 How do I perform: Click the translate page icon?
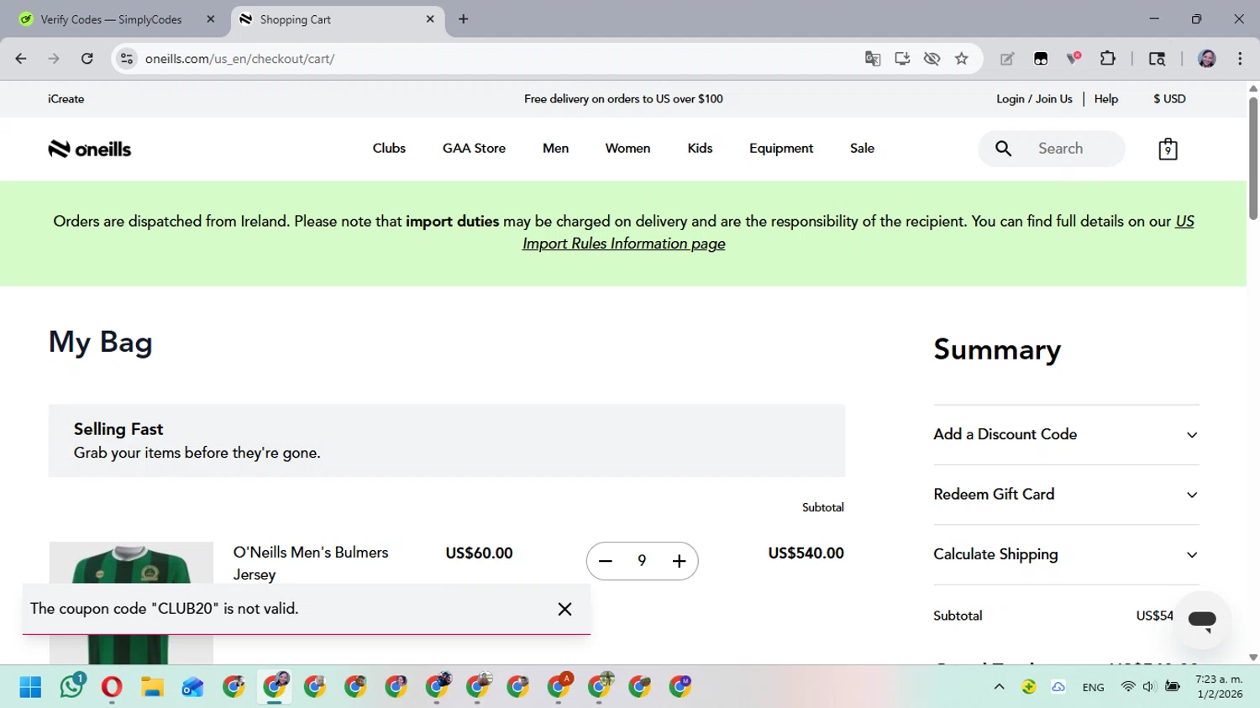point(873,59)
